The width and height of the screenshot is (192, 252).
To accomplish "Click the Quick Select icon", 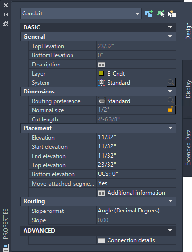I will pos(172,13).
